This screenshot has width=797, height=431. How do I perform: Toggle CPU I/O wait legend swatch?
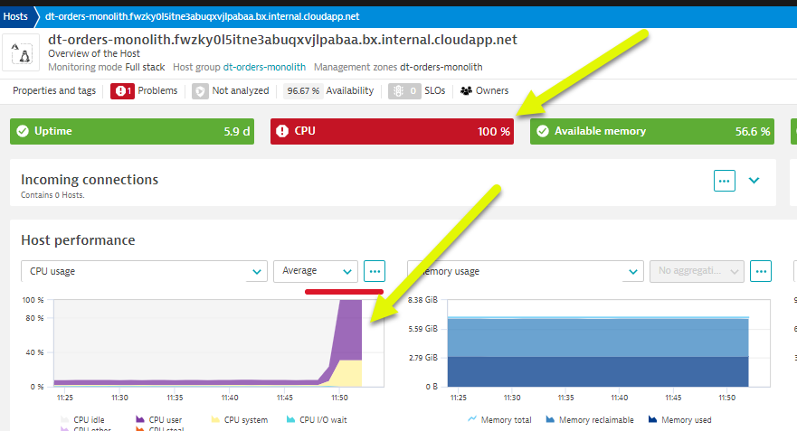click(x=291, y=420)
